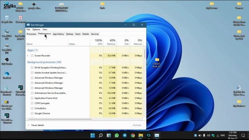Click the Windows Security shield tray icon

tap(213, 135)
